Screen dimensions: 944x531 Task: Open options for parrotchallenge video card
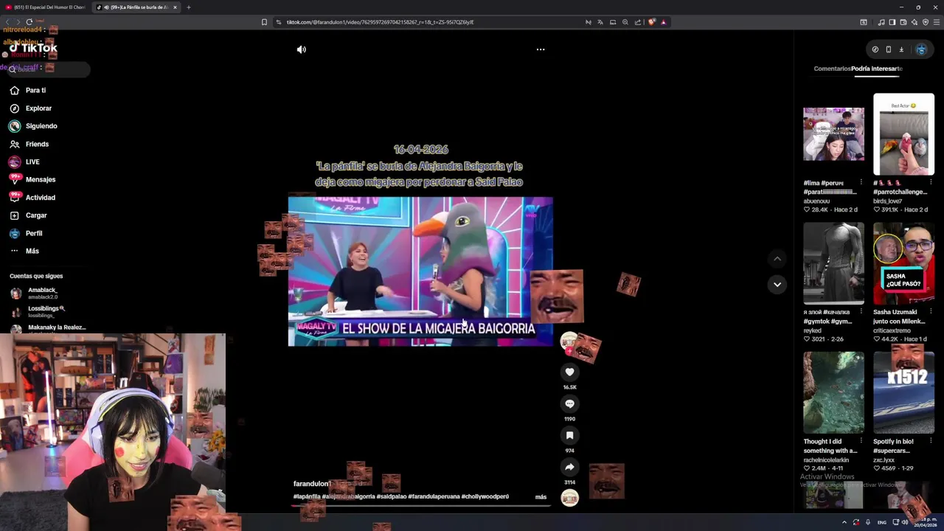931,182
